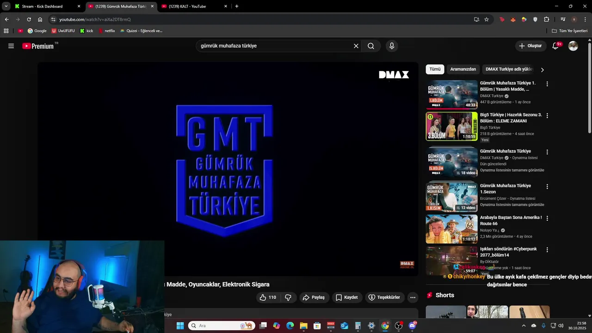Open the Oluştur create menu
The width and height of the screenshot is (592, 333).
point(530,46)
